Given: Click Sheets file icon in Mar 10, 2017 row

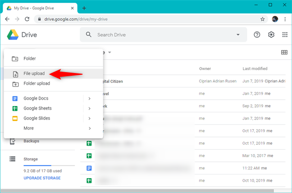Looking at the screenshot, I should pos(89,156).
